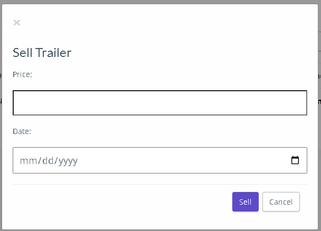Click the Date input field
321x231 pixels.
click(160, 160)
